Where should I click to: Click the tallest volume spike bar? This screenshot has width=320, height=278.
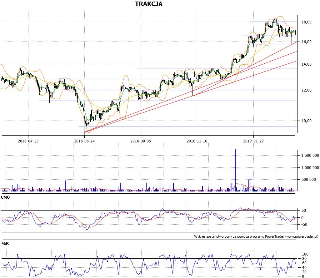(x=235, y=170)
